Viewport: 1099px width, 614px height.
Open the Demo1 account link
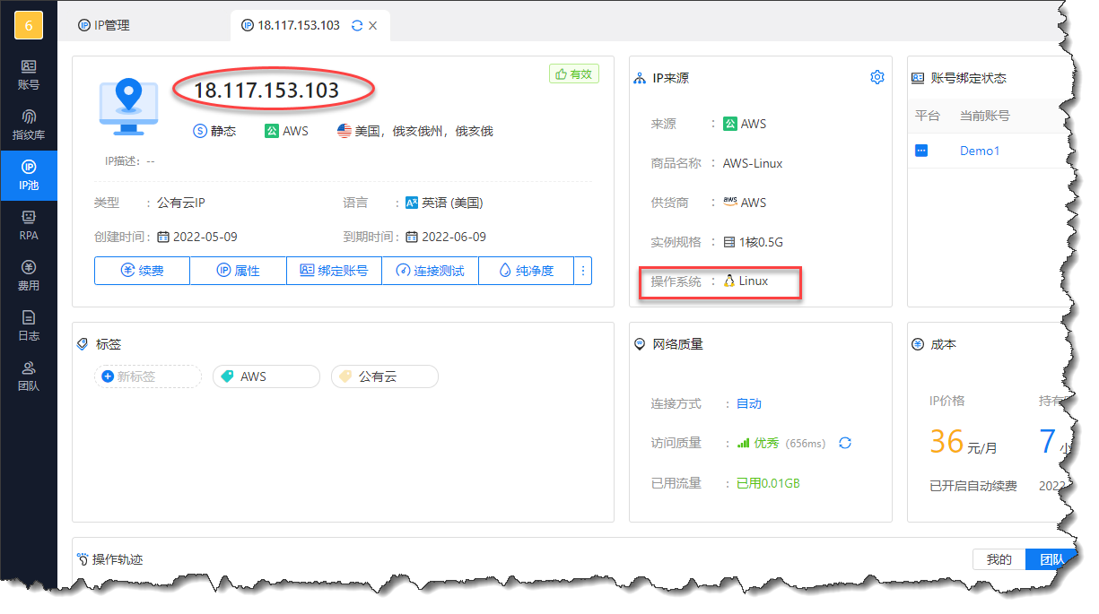coord(979,151)
